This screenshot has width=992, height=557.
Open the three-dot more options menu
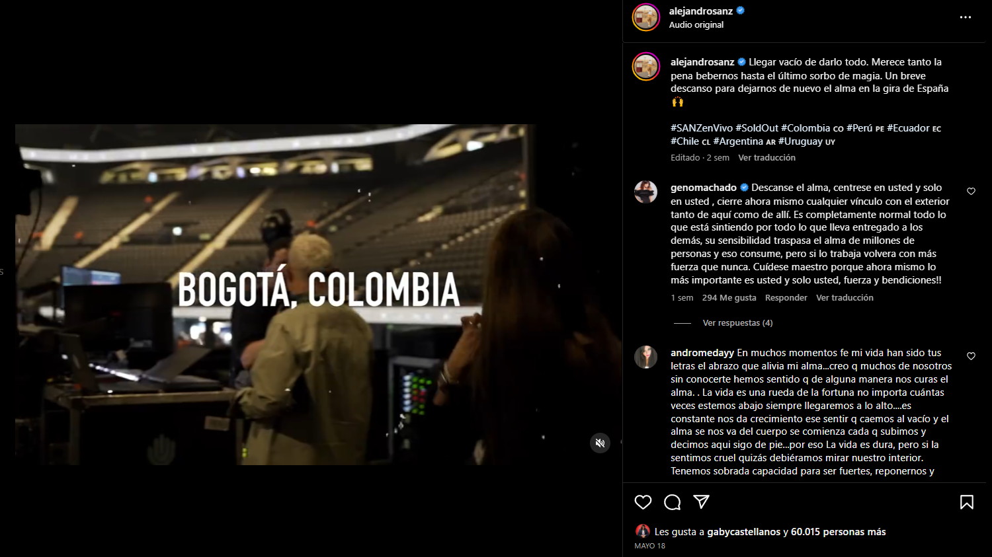pyautogui.click(x=966, y=17)
